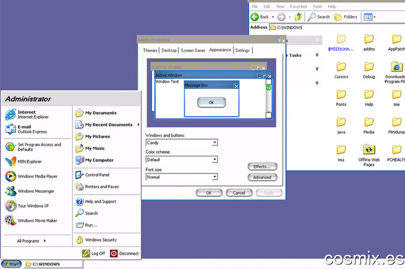Launch MSN Explorer
The image size is (405, 269).
point(23,162)
